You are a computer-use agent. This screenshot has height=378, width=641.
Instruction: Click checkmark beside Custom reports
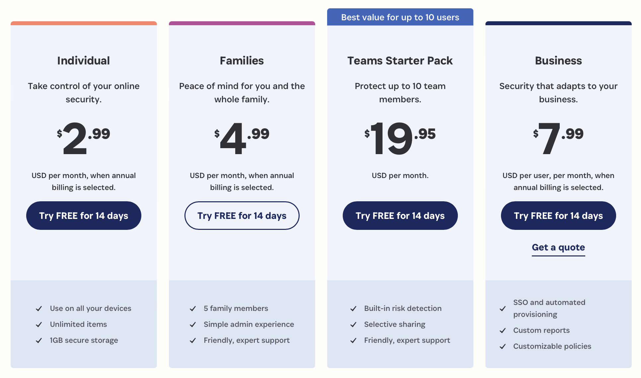[503, 331]
